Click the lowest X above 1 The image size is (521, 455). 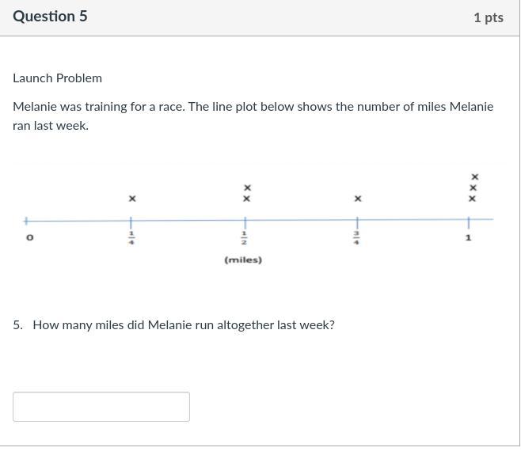(x=473, y=199)
